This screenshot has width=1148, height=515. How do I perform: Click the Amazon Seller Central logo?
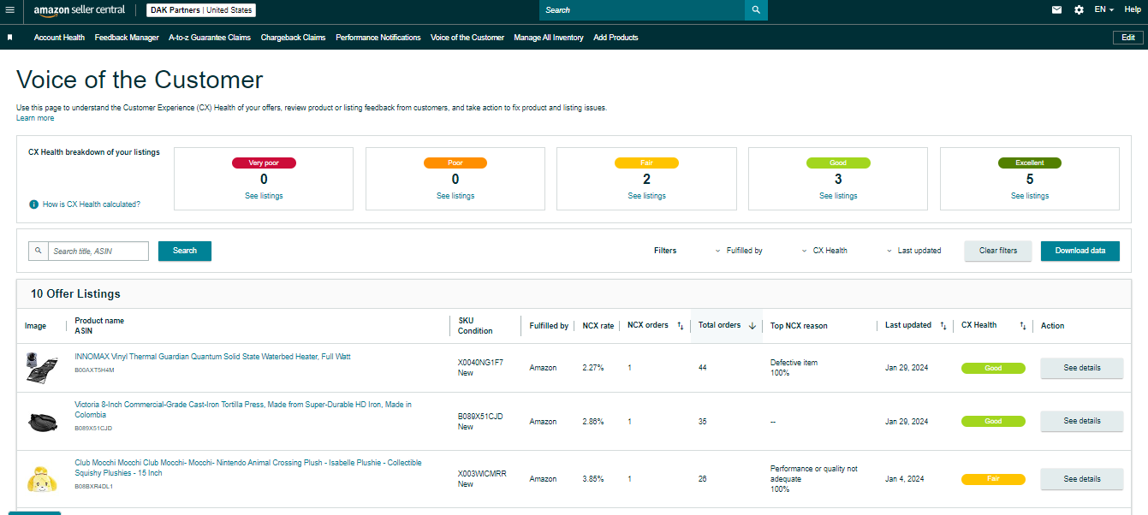click(79, 10)
